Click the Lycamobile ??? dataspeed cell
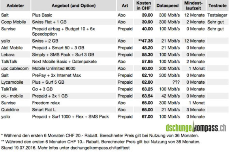The image size is (229, 152). (176, 82)
